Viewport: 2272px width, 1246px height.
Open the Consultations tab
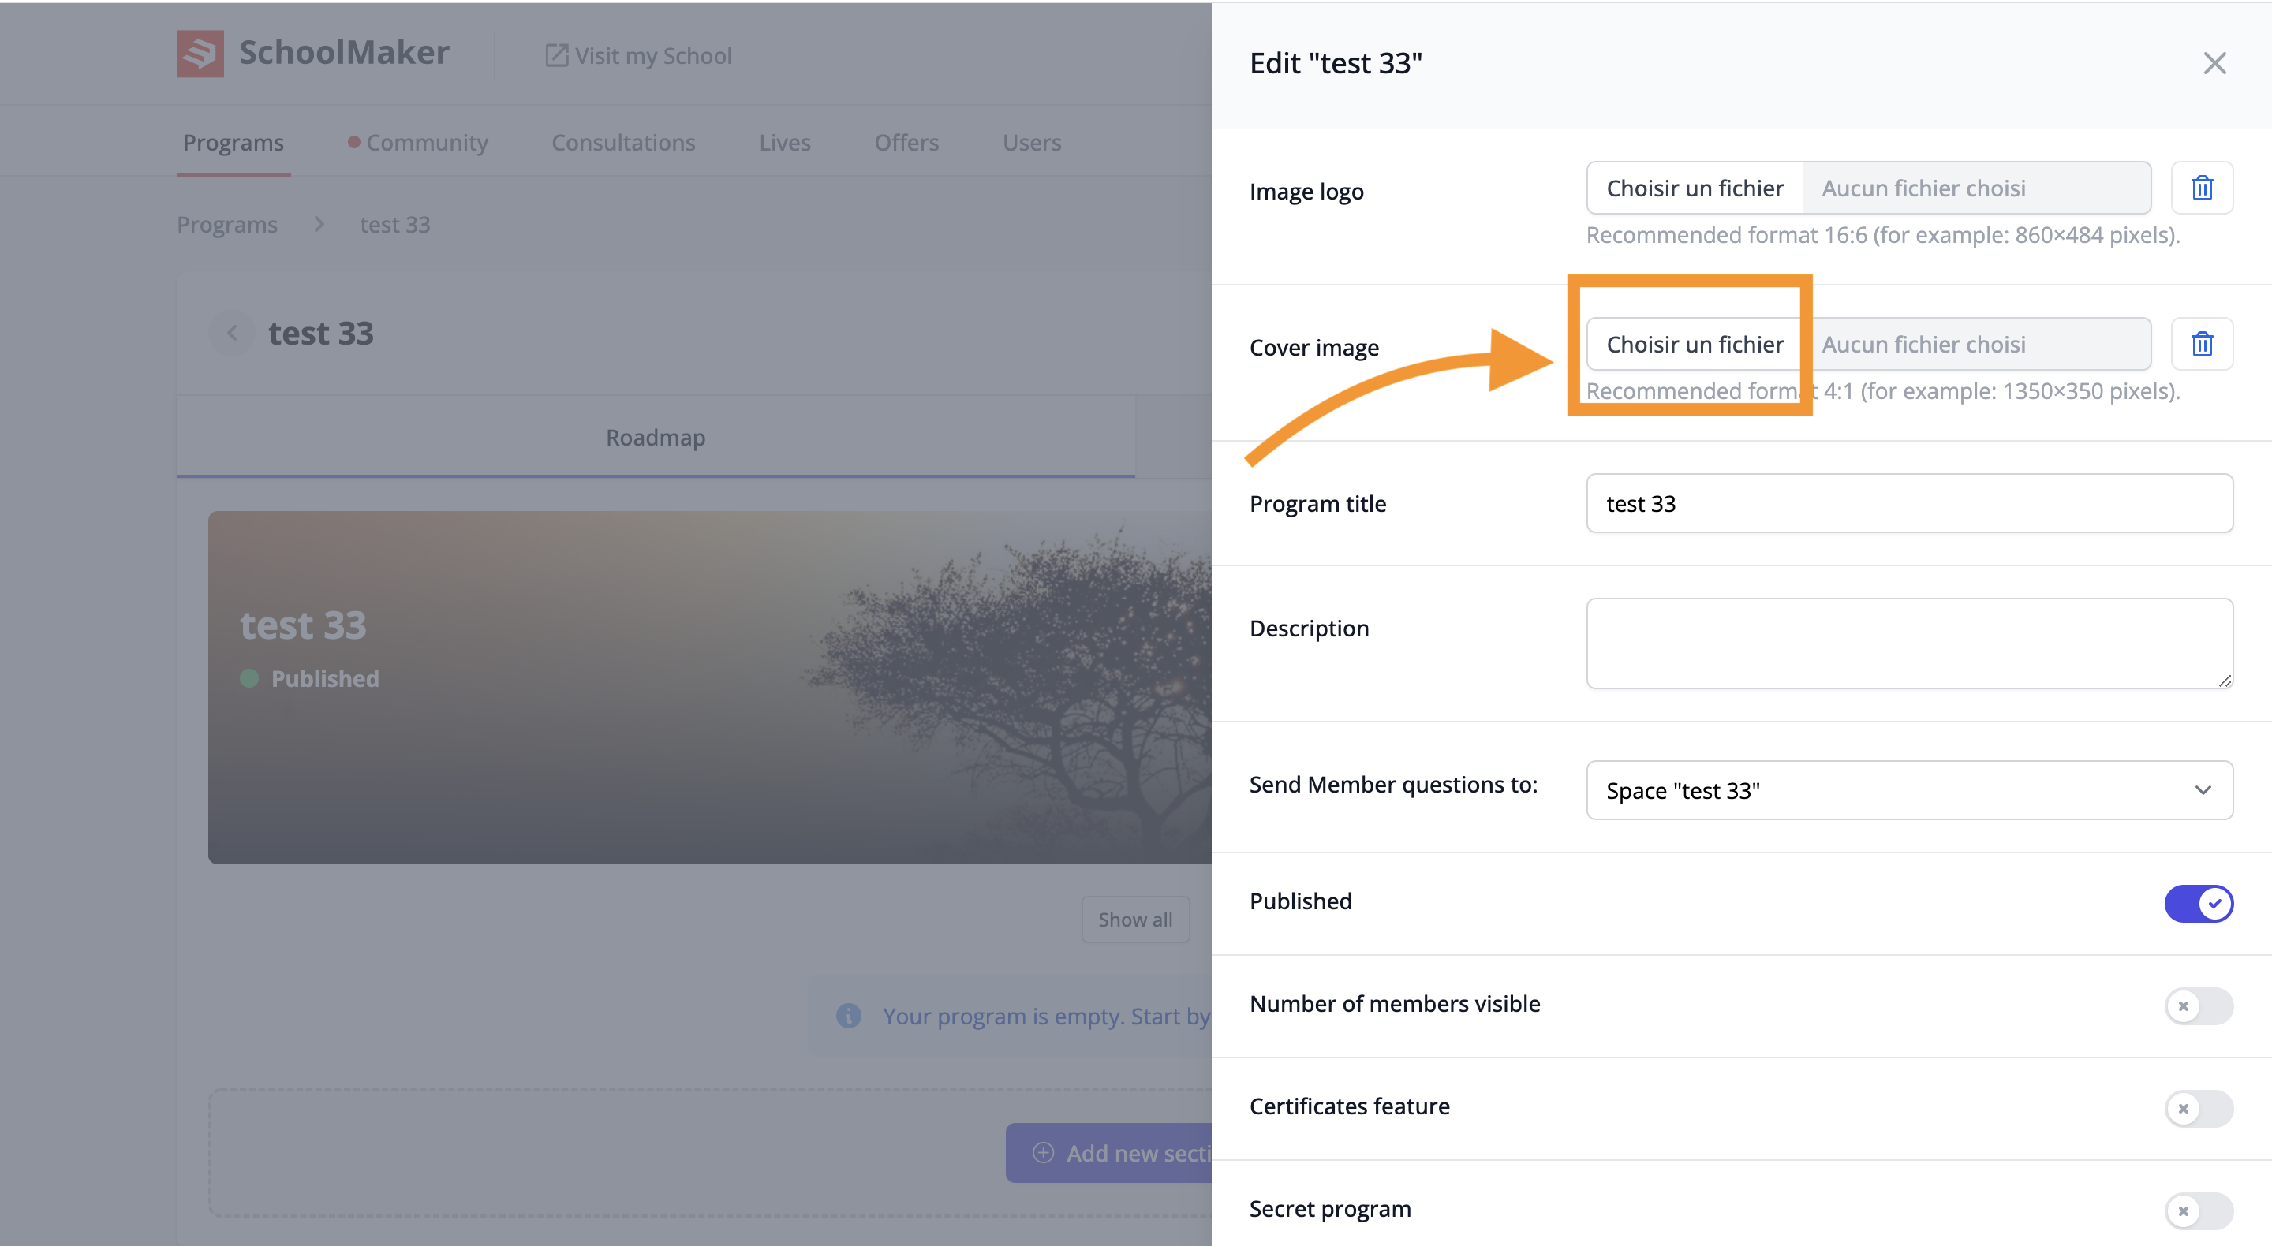[x=623, y=143]
